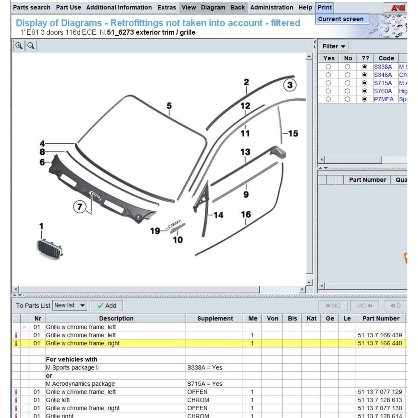Open the S715A code link

(383, 83)
